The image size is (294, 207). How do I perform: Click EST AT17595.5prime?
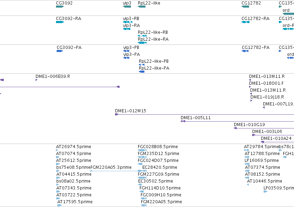coord(75,202)
